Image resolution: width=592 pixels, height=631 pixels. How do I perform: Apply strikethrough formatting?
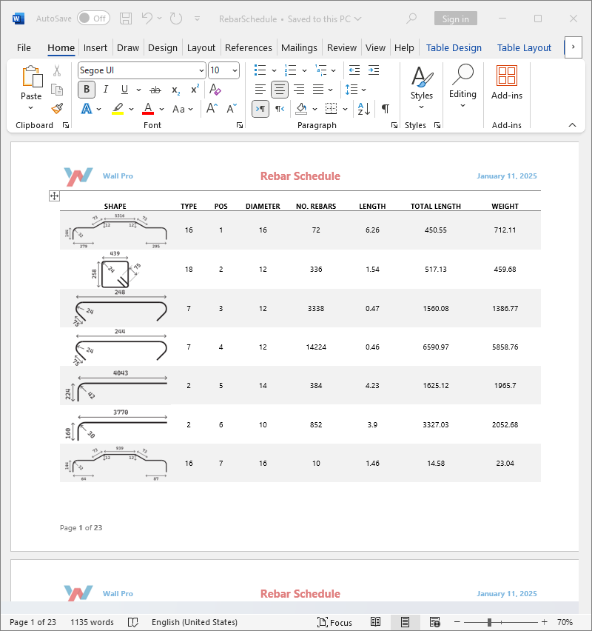(155, 90)
